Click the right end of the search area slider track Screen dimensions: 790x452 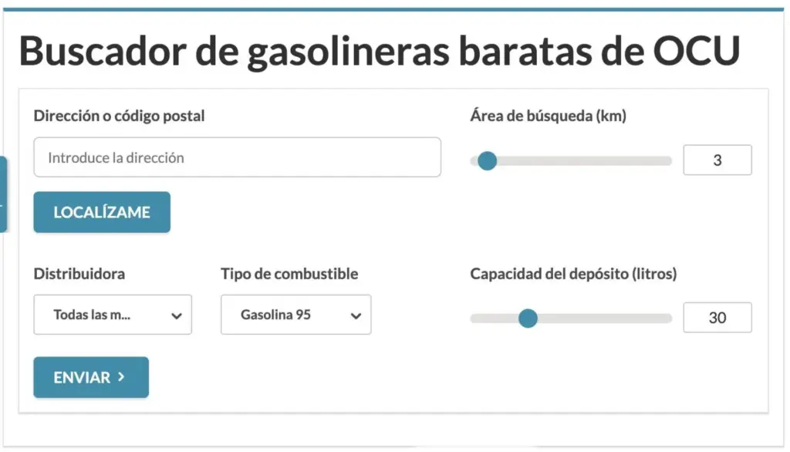pos(667,160)
